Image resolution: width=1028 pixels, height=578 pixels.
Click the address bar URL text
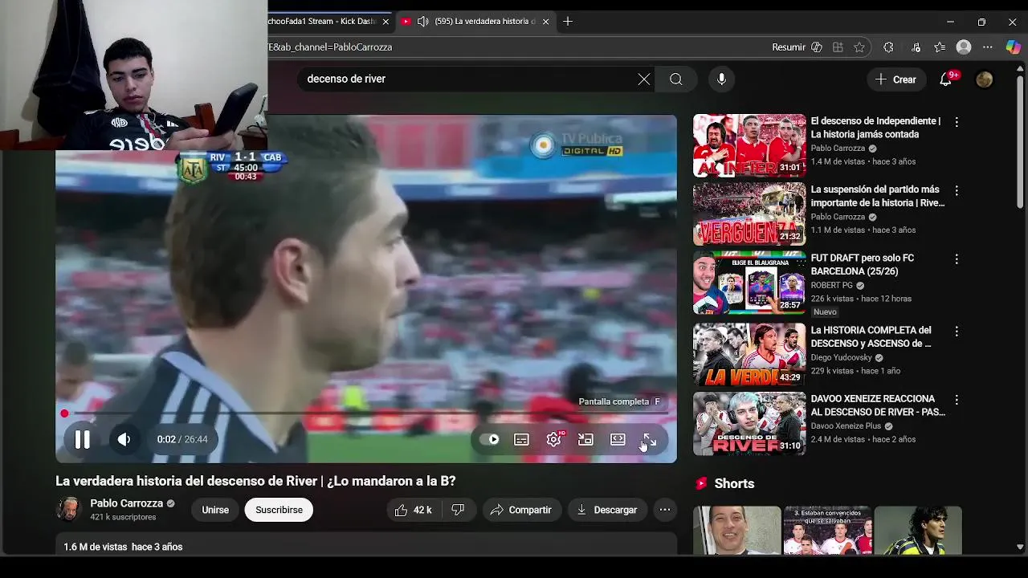pos(330,47)
